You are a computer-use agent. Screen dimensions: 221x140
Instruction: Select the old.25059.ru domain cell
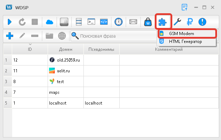tap(66, 60)
